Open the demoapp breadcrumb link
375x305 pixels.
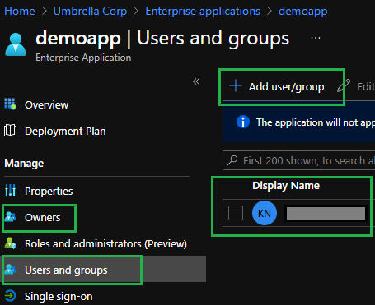[x=302, y=12]
